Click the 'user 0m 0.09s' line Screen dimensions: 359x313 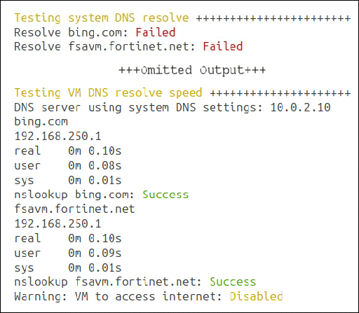[x=68, y=253]
